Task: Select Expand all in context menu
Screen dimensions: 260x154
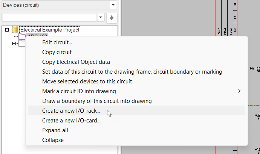Action: coord(55,130)
